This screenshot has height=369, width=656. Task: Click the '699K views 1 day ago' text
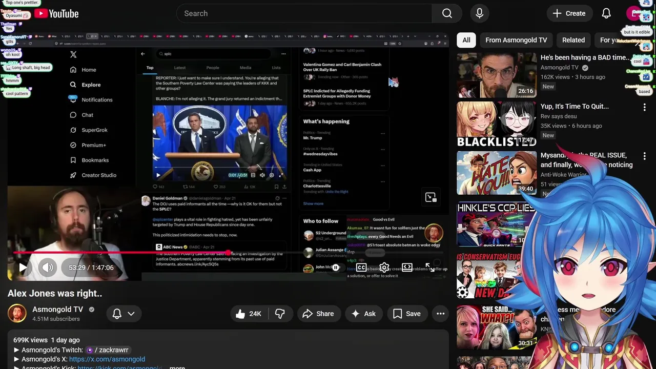pyautogui.click(x=47, y=340)
